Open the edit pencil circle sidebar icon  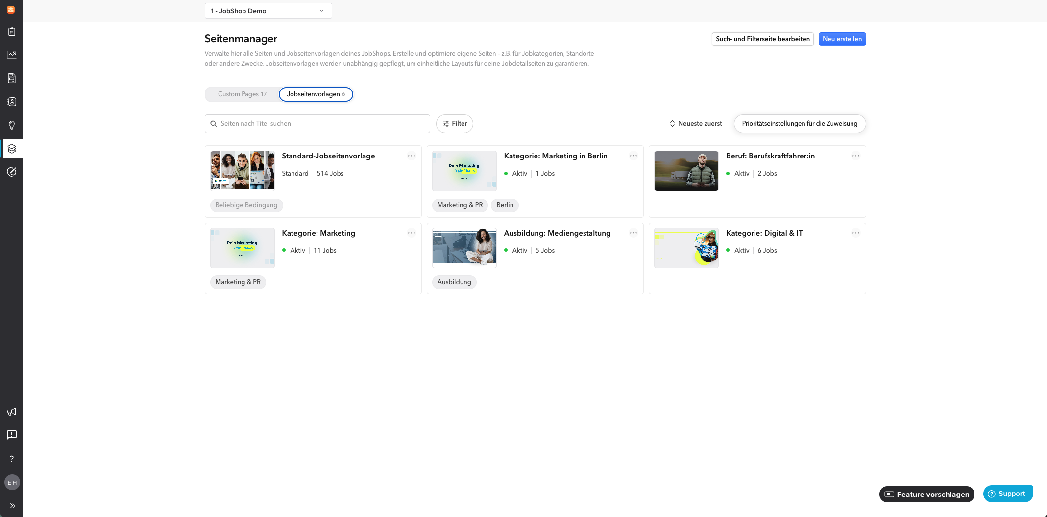(x=12, y=172)
